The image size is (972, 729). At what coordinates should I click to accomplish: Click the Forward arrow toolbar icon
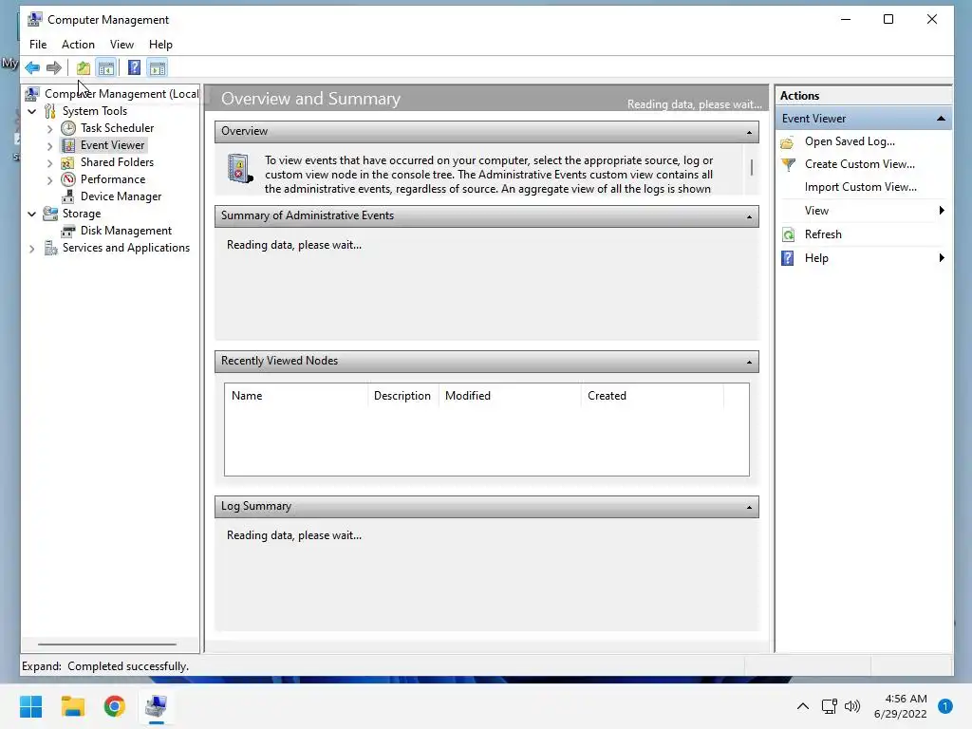click(54, 67)
